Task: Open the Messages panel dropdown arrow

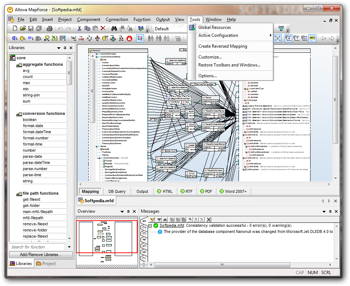Action: [x=324, y=212]
